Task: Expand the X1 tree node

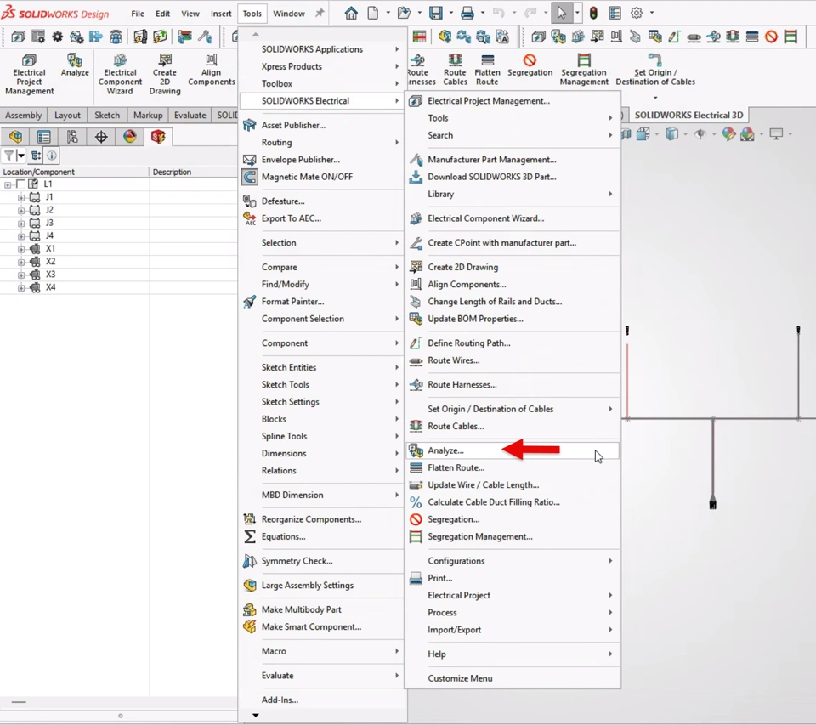Action: coord(20,249)
